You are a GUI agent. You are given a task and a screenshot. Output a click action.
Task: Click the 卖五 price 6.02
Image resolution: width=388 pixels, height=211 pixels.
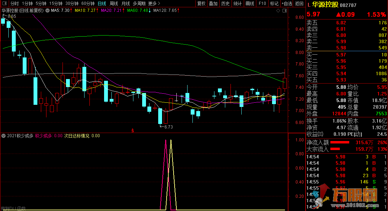click(341, 23)
